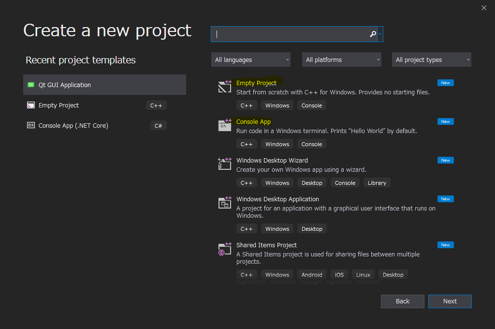The width and height of the screenshot is (495, 329).
Task: Click iOS tag under Shared Items Project
Action: [x=339, y=275]
